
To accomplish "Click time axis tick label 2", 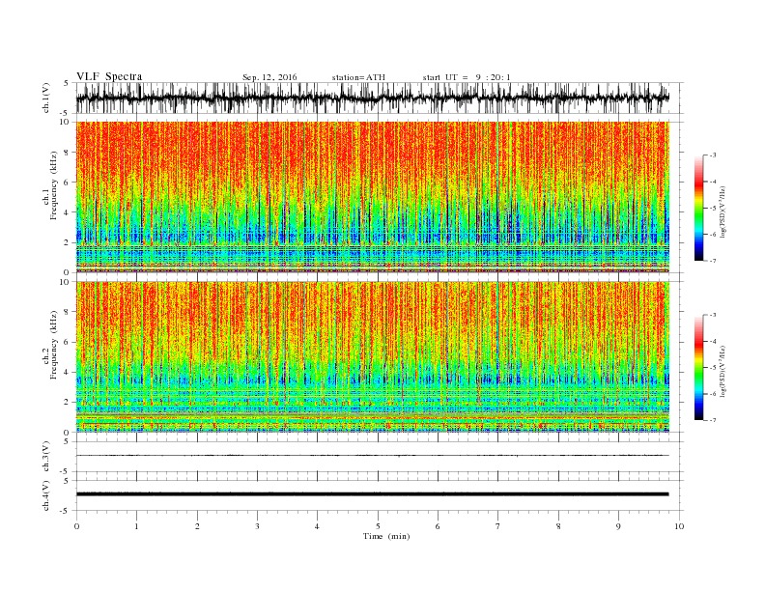I will tap(197, 526).
